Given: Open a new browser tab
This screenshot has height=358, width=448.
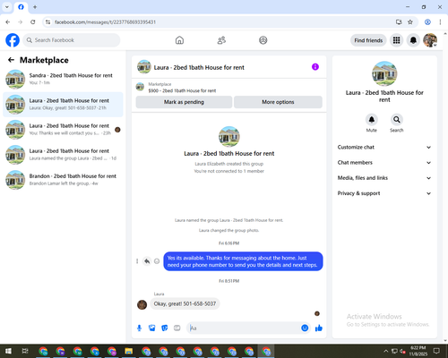Looking at the screenshot, I should tap(35, 7).
